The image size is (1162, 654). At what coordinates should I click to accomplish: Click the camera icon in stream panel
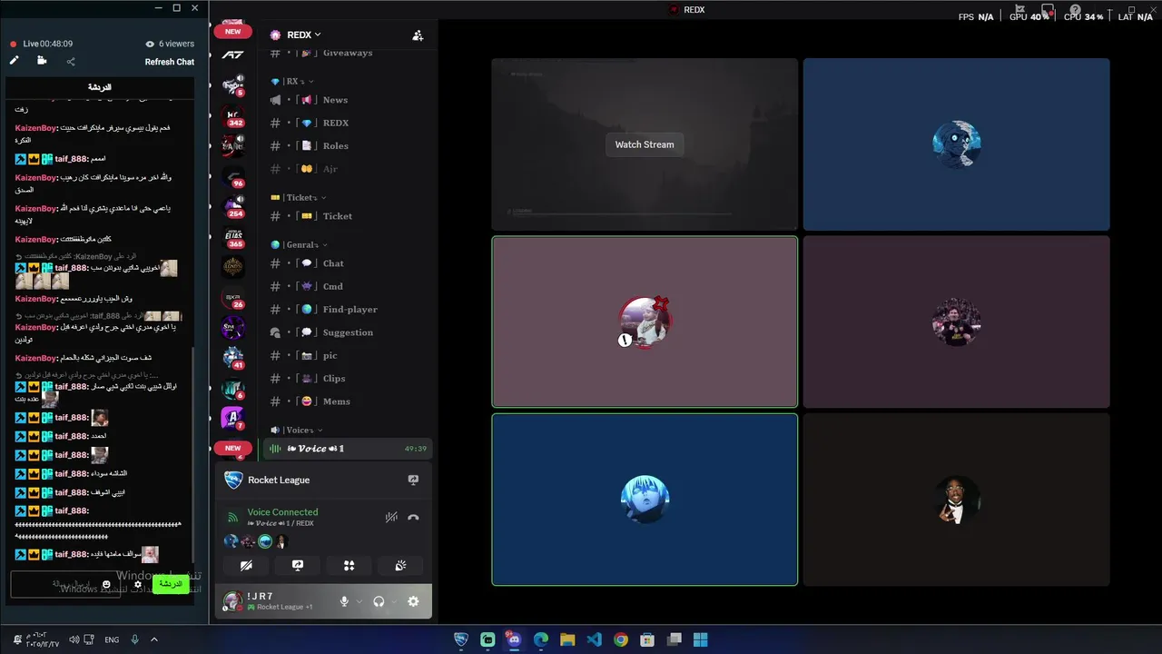(x=42, y=61)
